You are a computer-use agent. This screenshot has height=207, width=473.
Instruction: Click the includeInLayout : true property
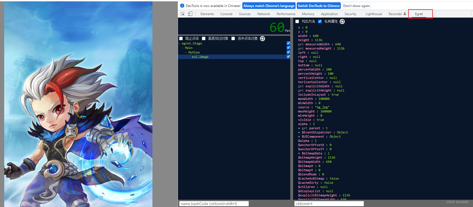click(318, 95)
